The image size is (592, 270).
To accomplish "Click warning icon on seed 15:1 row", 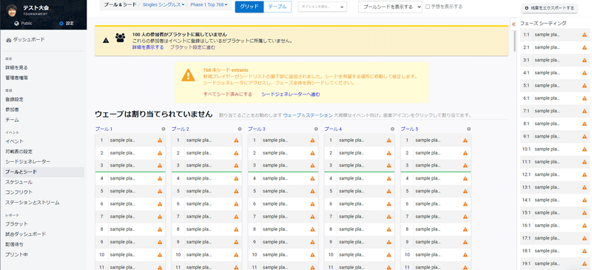I will (585, 212).
